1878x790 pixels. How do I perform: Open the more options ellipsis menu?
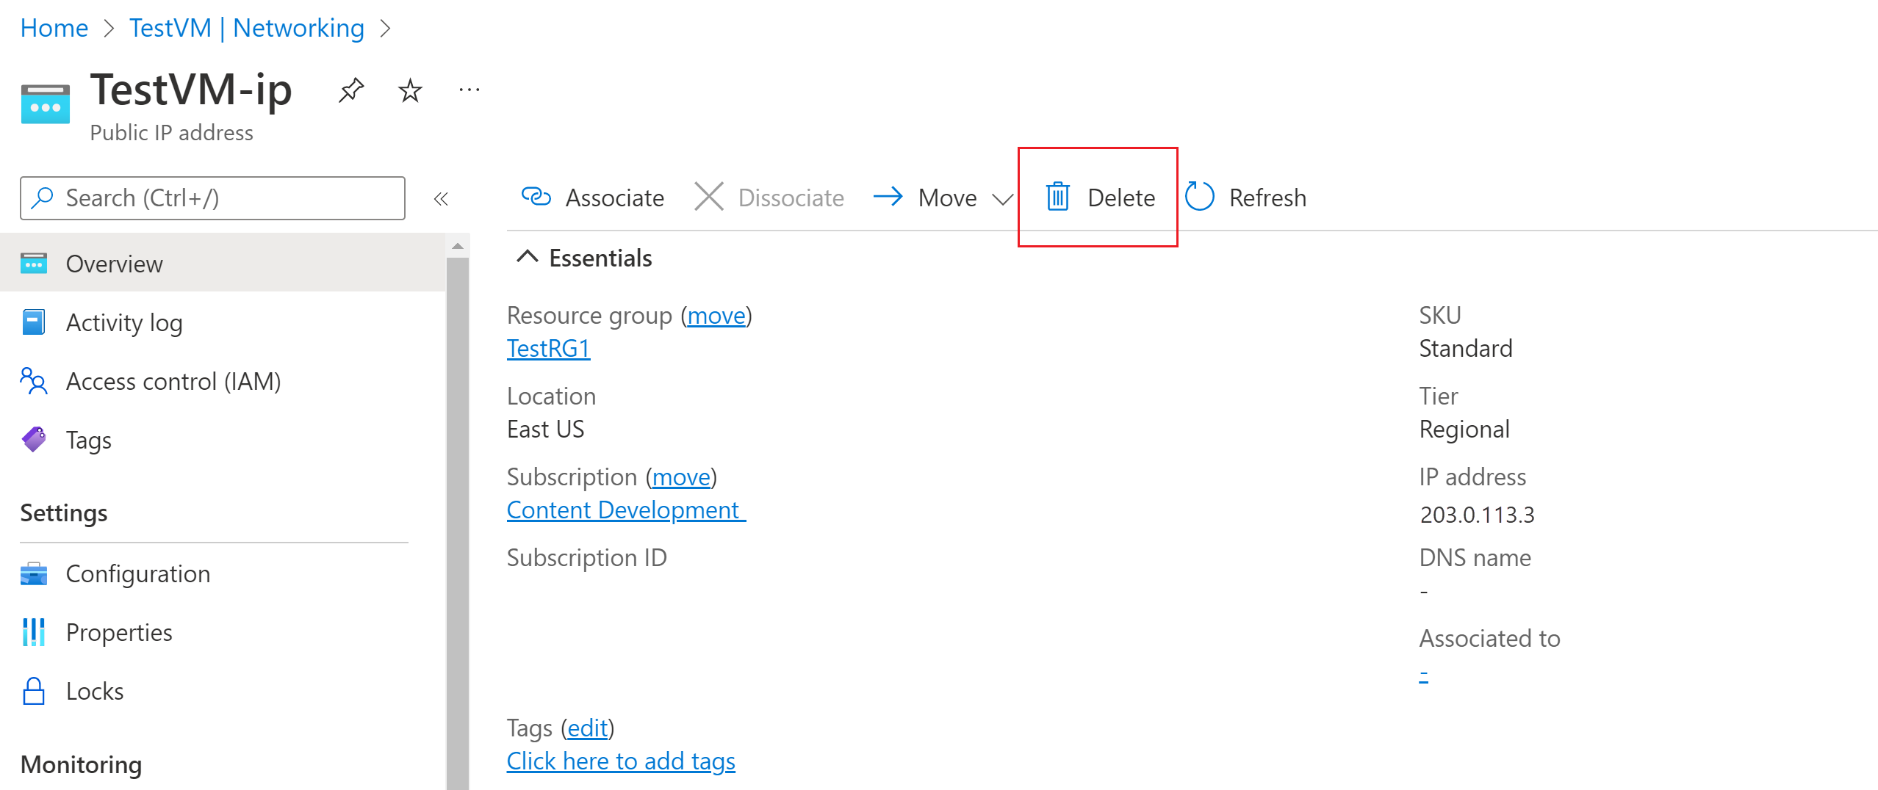469,90
